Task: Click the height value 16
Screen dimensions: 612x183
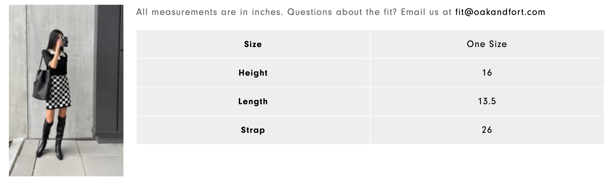Action: tap(487, 73)
